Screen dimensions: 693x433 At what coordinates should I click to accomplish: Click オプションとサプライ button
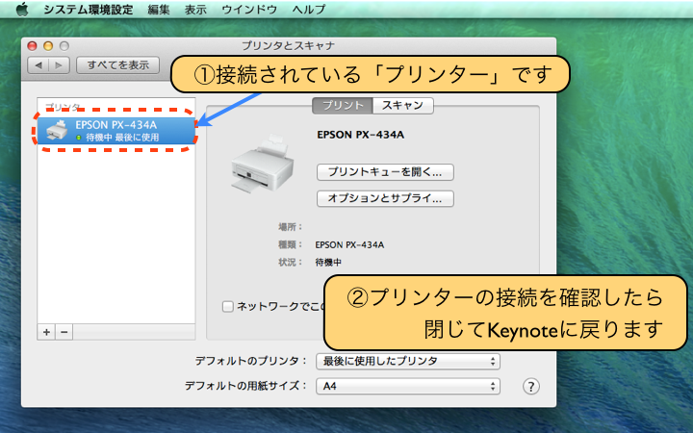385,199
